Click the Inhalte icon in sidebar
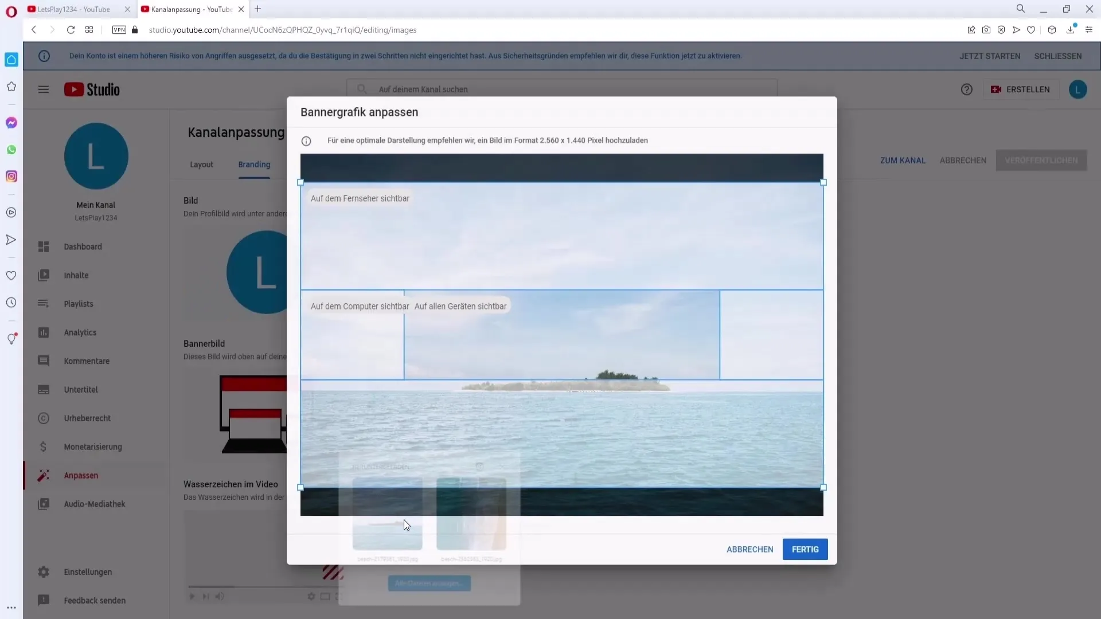 pyautogui.click(x=43, y=275)
